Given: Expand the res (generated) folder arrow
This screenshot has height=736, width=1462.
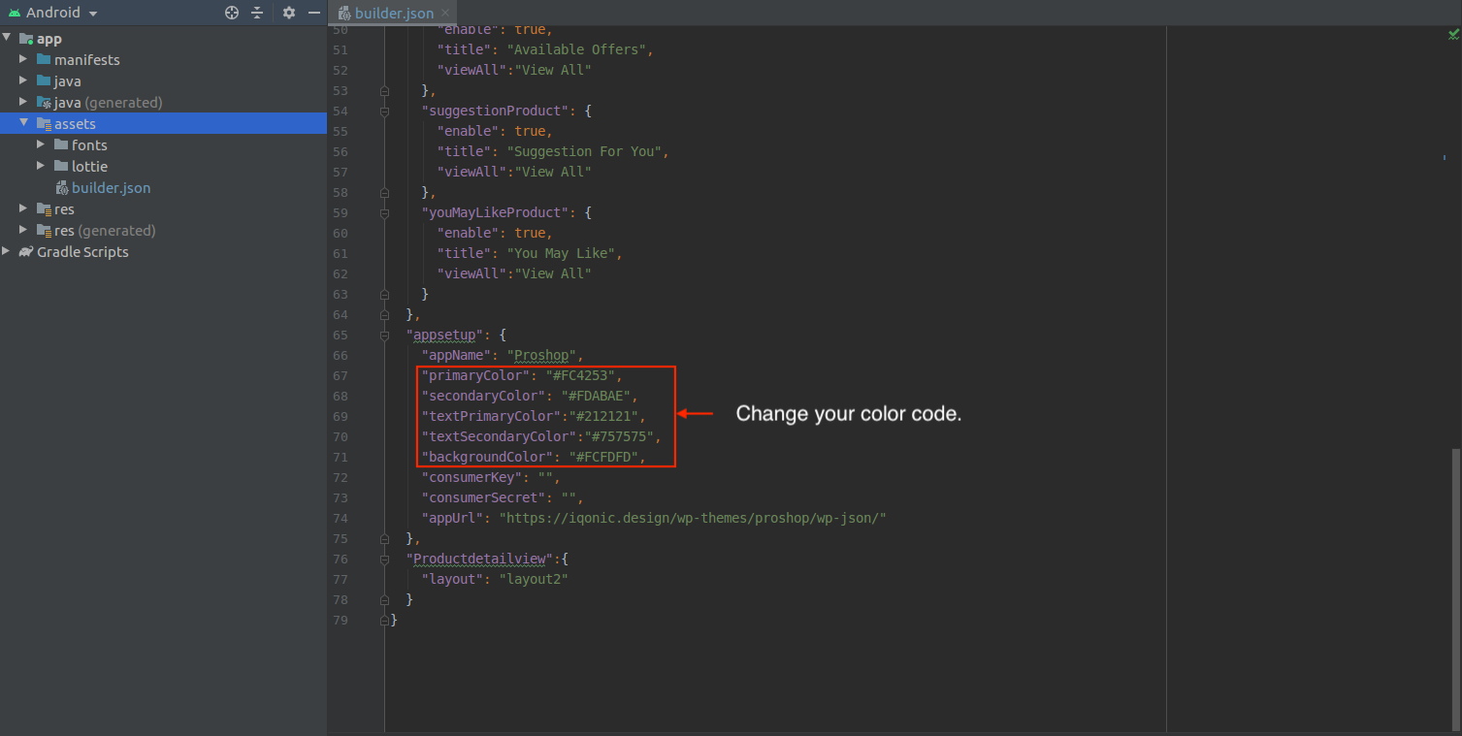Looking at the screenshot, I should coord(24,230).
